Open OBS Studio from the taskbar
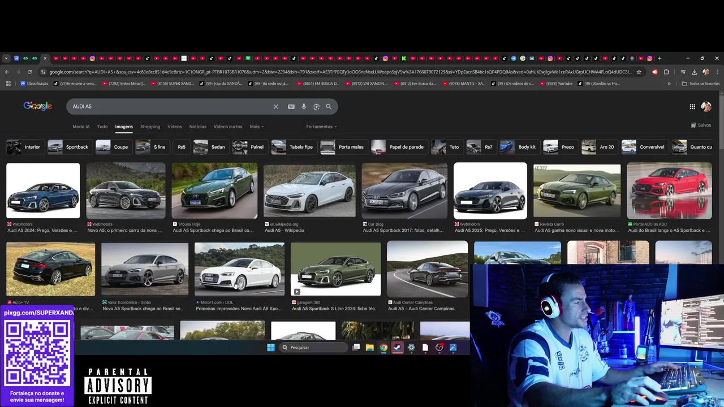724x407 pixels. tap(439, 347)
